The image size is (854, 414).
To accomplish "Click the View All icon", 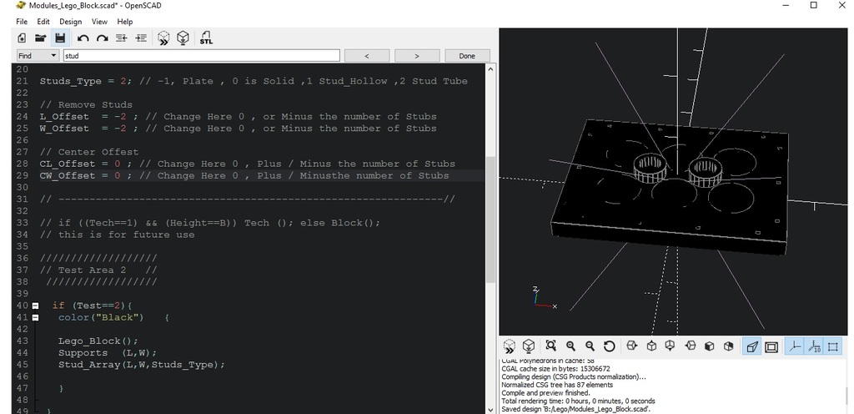I will [551, 346].
